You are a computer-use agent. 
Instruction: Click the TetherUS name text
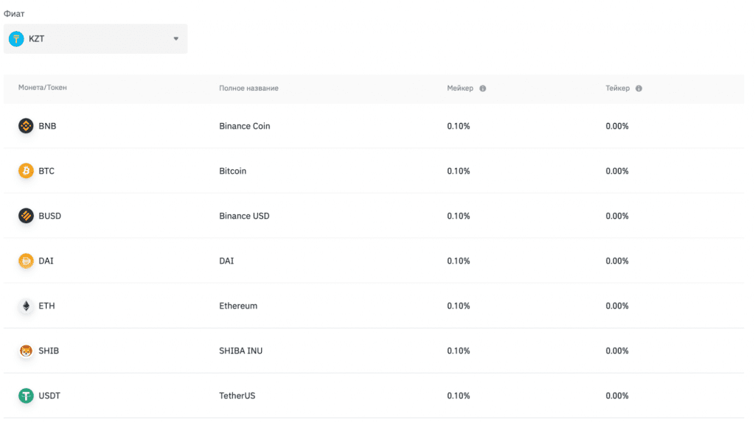coord(237,395)
